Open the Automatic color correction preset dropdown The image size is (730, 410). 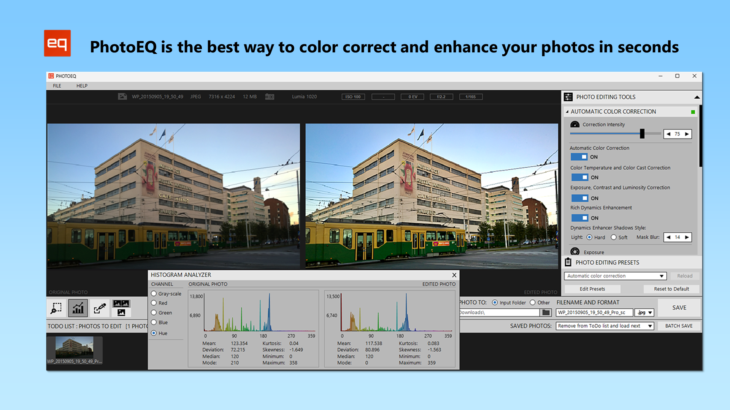(x=615, y=276)
